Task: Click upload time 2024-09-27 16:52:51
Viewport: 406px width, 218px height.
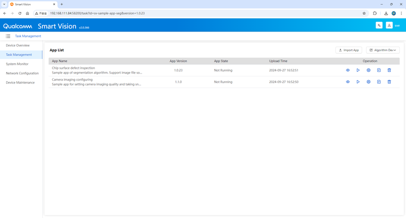Action: point(284,70)
